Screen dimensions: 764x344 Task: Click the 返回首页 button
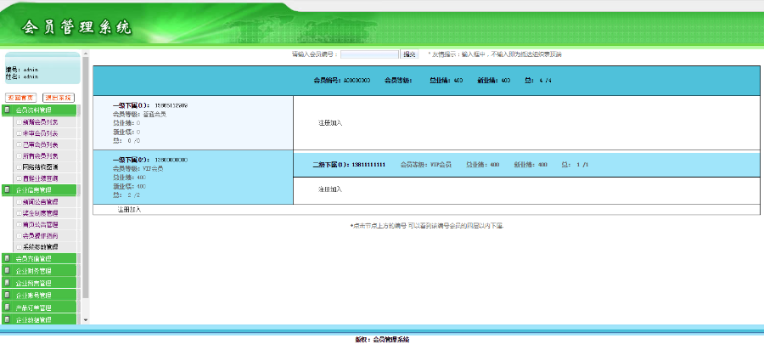pos(21,98)
